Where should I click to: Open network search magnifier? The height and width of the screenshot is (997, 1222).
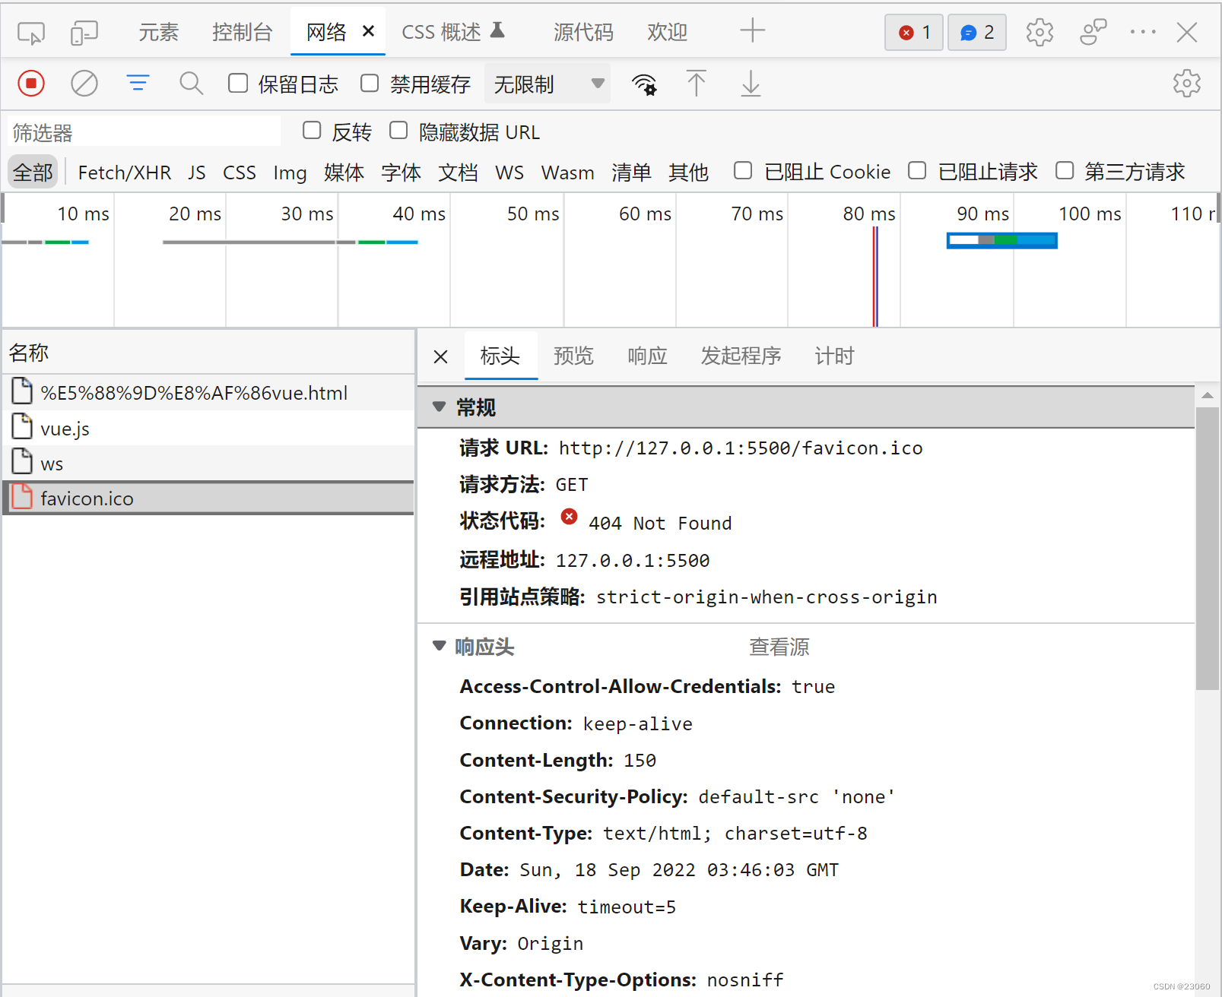[x=191, y=84]
